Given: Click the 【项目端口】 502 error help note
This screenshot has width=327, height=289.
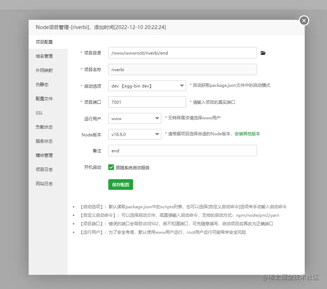Looking at the screenshot, I should (176, 224).
